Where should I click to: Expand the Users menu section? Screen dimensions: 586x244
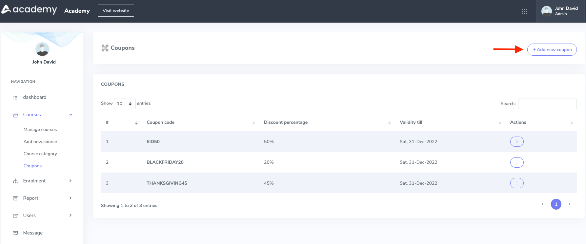tap(71, 216)
